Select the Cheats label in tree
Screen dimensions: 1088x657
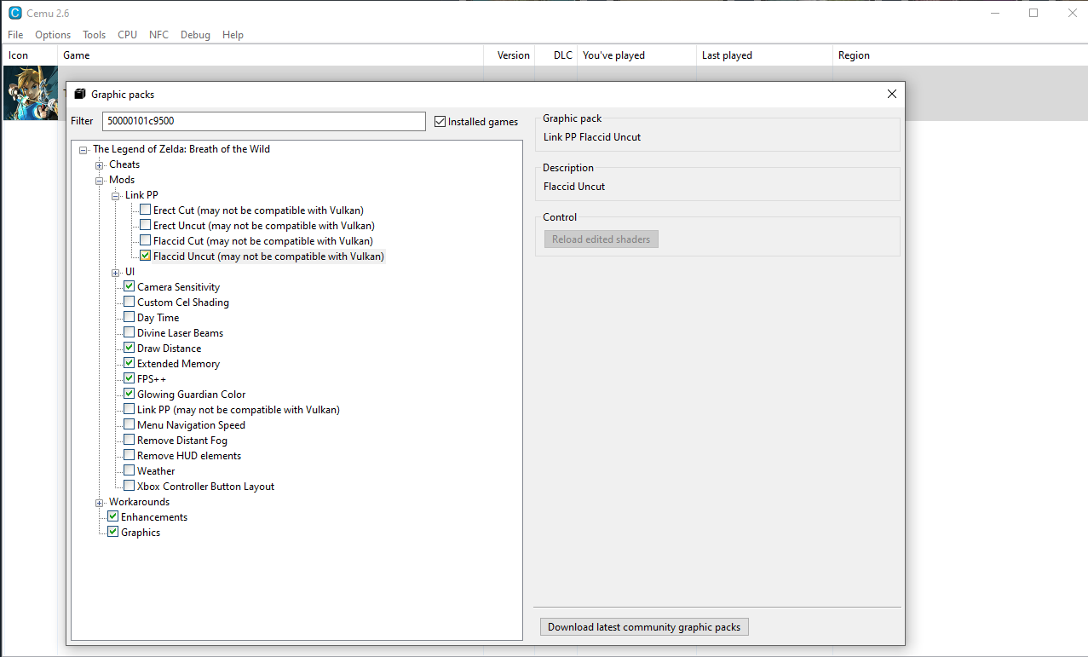point(124,164)
